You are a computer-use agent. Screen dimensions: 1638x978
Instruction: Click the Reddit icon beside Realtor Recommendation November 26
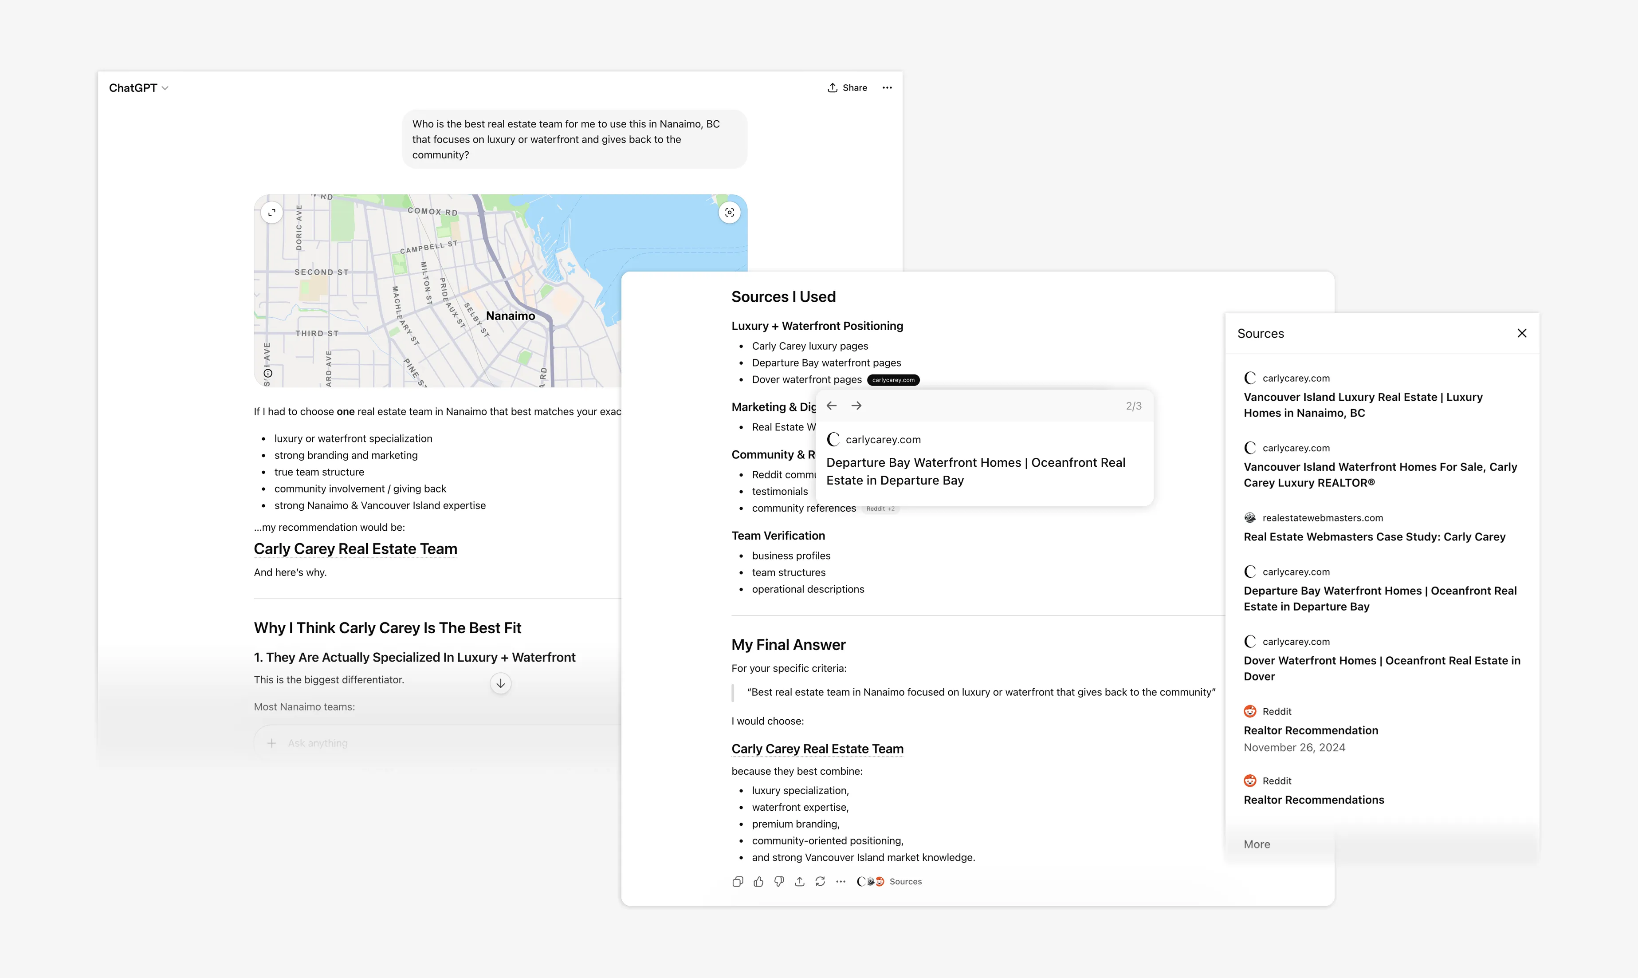tap(1249, 712)
